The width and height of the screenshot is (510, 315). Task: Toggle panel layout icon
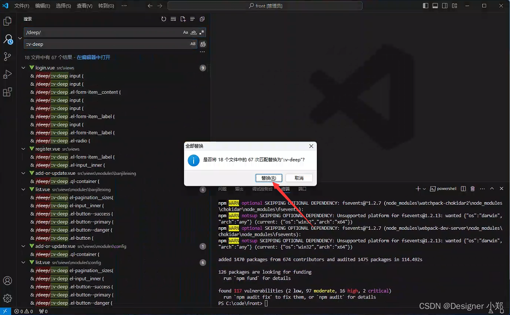[x=435, y=6]
